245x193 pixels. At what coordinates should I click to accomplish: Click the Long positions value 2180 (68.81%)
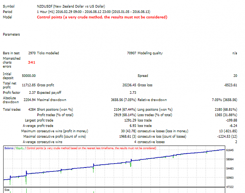[226, 109]
